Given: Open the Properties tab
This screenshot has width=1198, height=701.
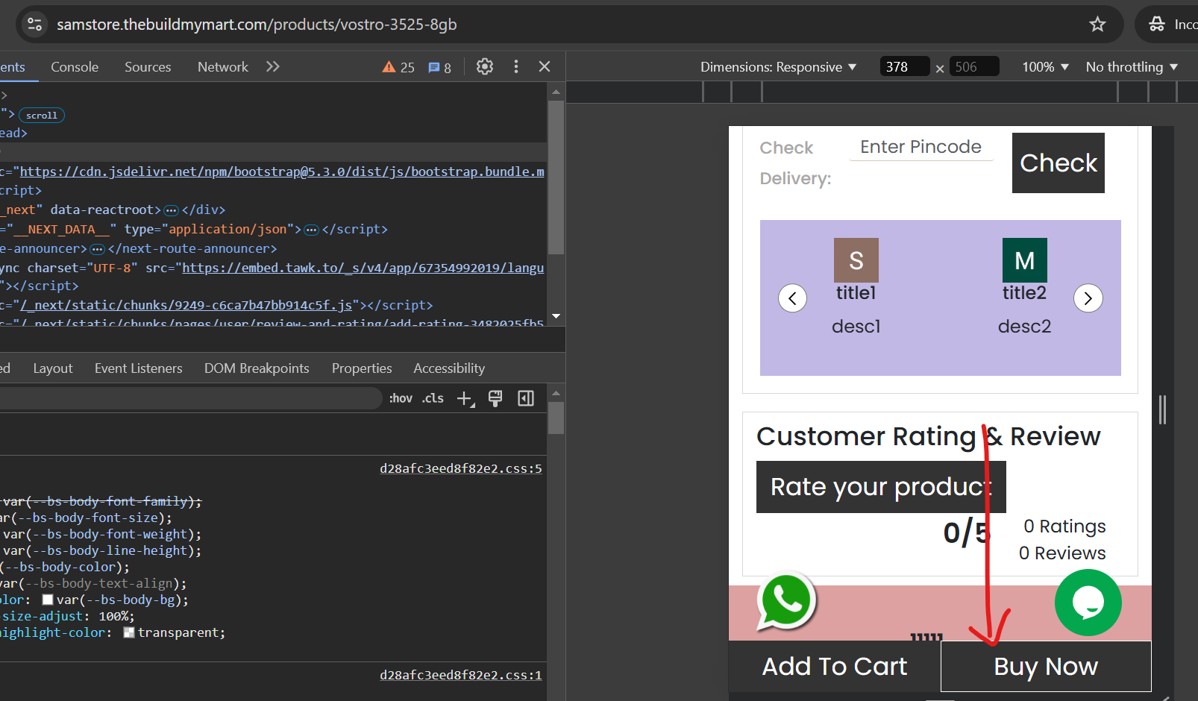Looking at the screenshot, I should click(362, 368).
